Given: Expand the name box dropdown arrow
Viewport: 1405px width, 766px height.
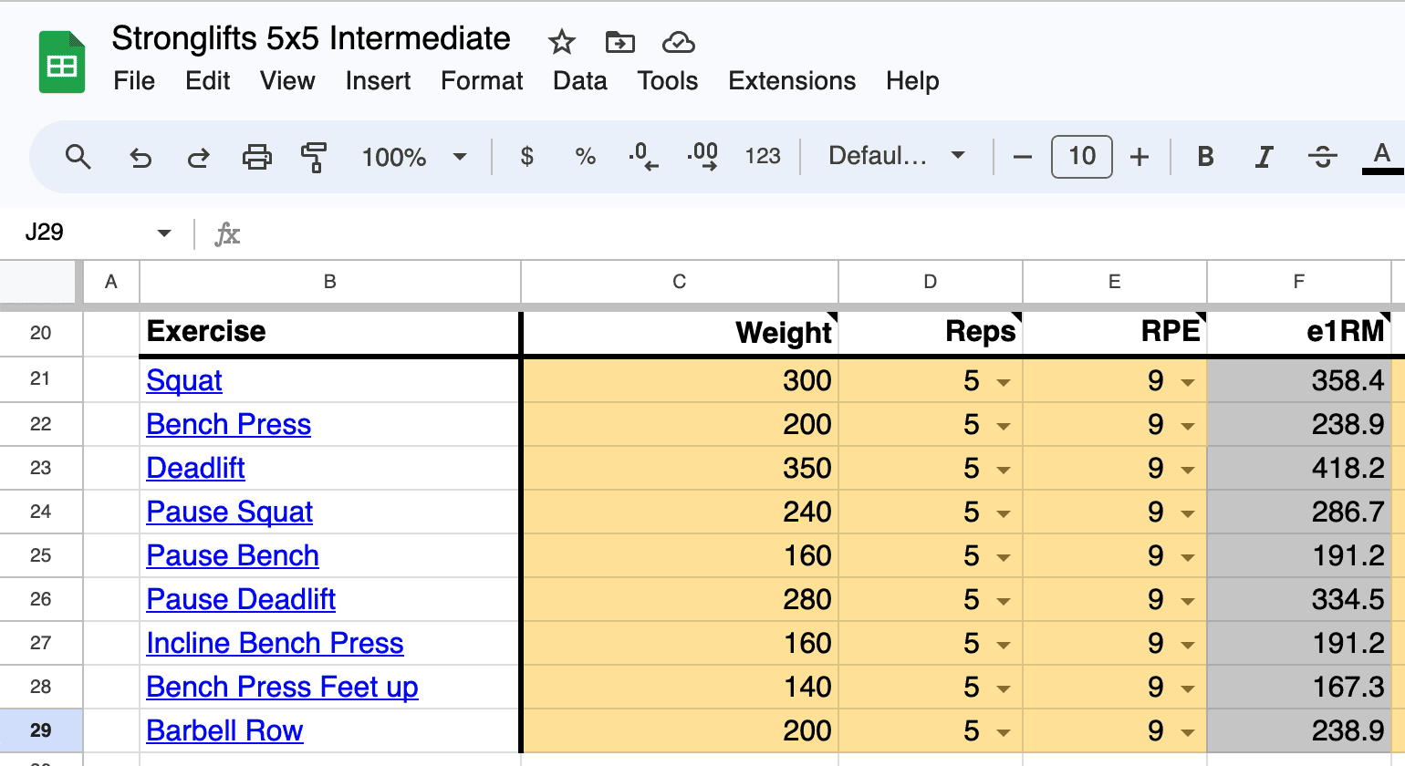Looking at the screenshot, I should [x=164, y=233].
